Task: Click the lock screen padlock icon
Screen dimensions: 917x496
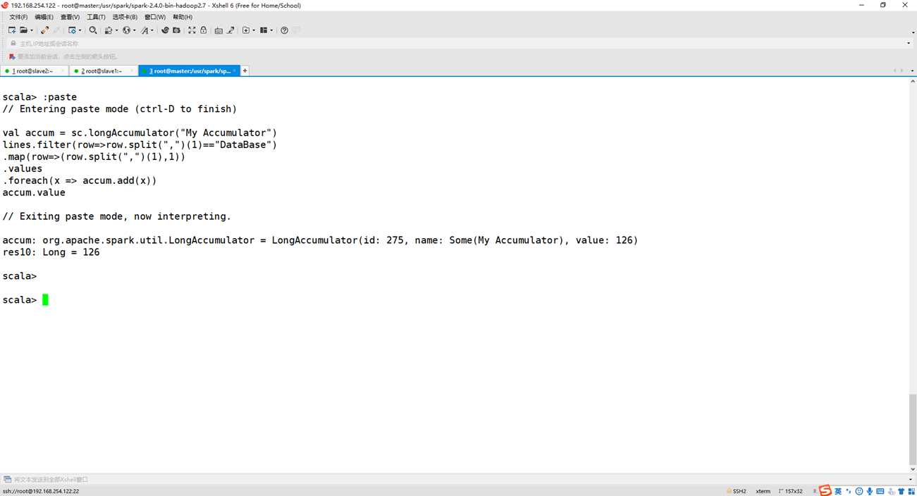Action: [204, 30]
